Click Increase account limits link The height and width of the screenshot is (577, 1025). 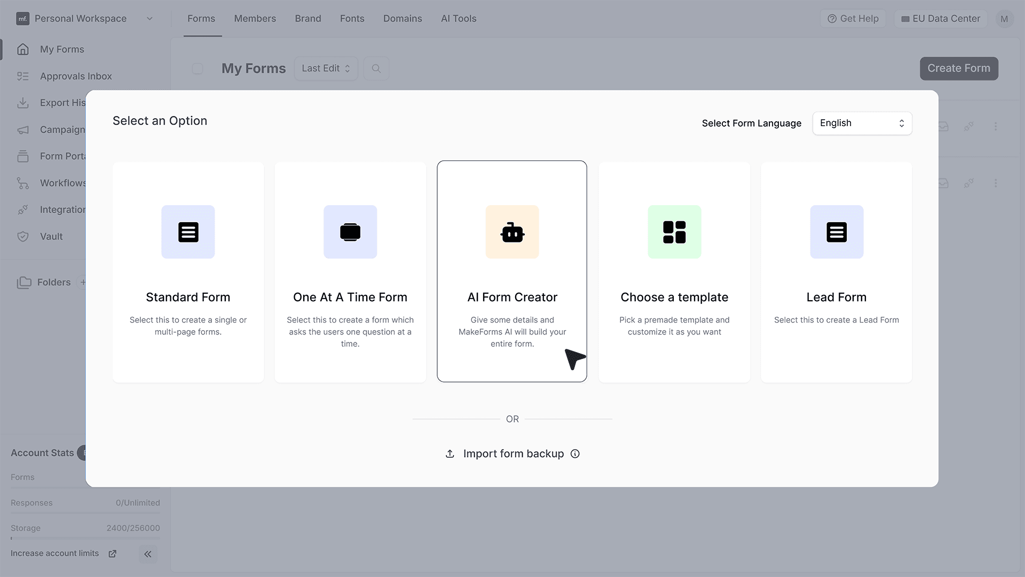click(x=55, y=553)
